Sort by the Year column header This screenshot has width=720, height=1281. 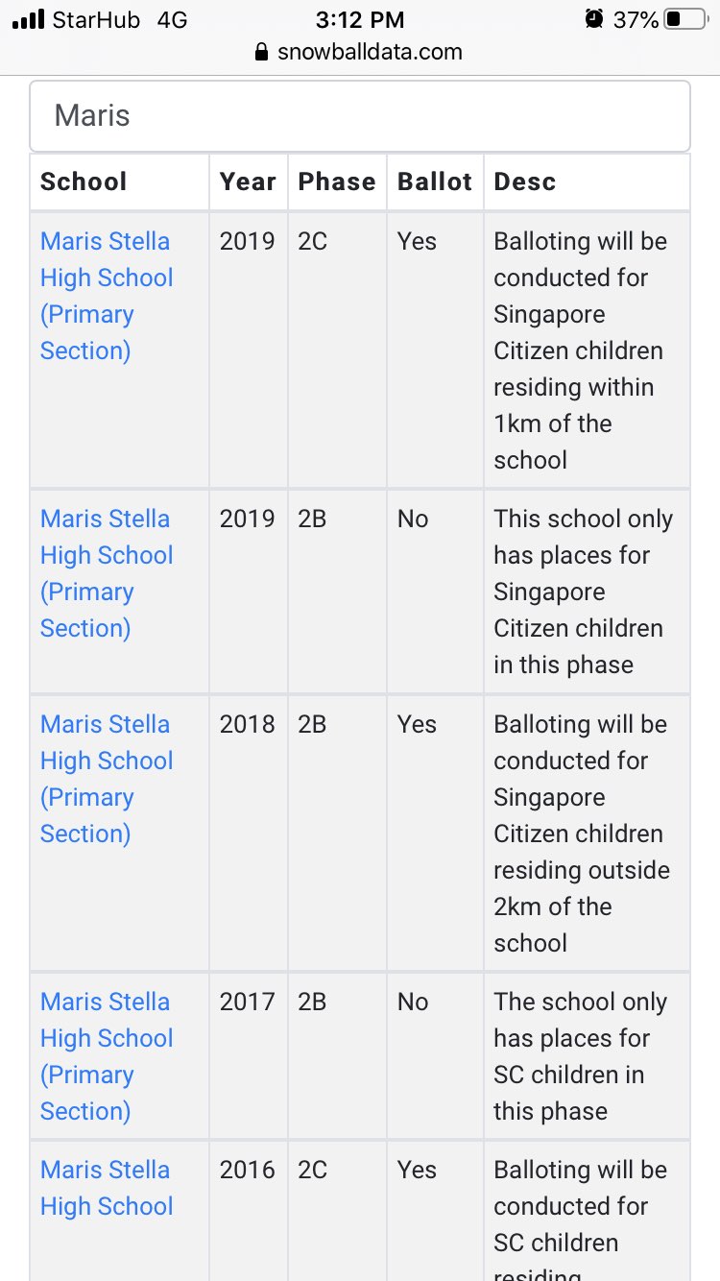tap(248, 181)
